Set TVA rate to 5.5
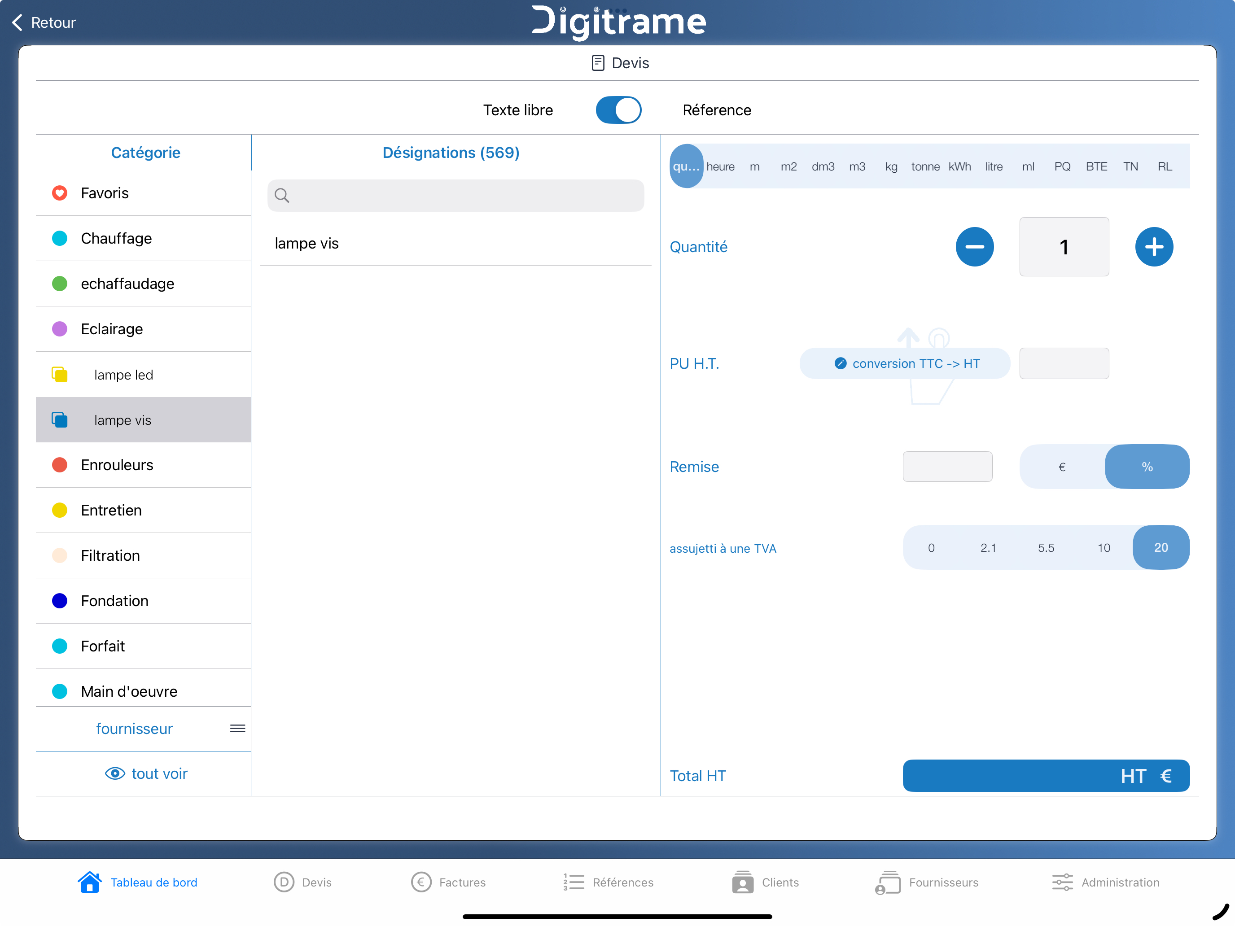The image size is (1235, 926). pyautogui.click(x=1046, y=547)
